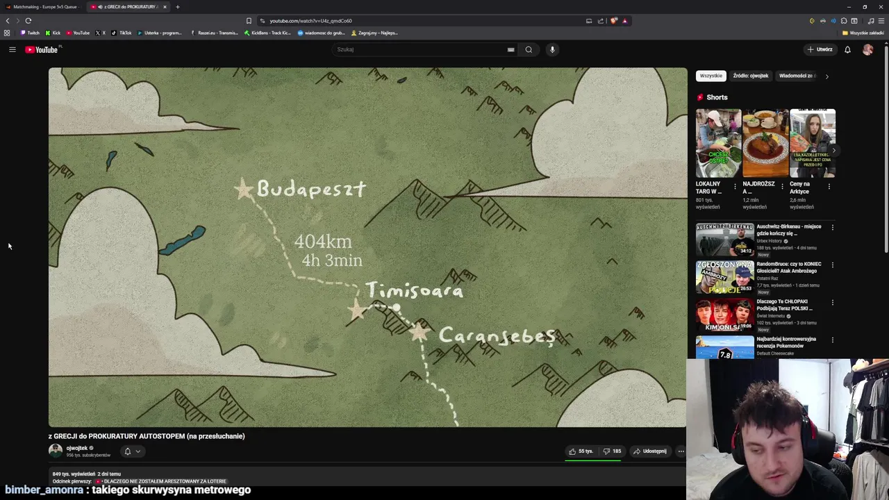Start voice search with the microphone icon

552,49
